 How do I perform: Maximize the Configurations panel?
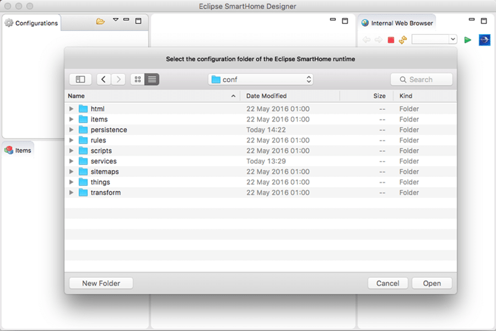138,21
